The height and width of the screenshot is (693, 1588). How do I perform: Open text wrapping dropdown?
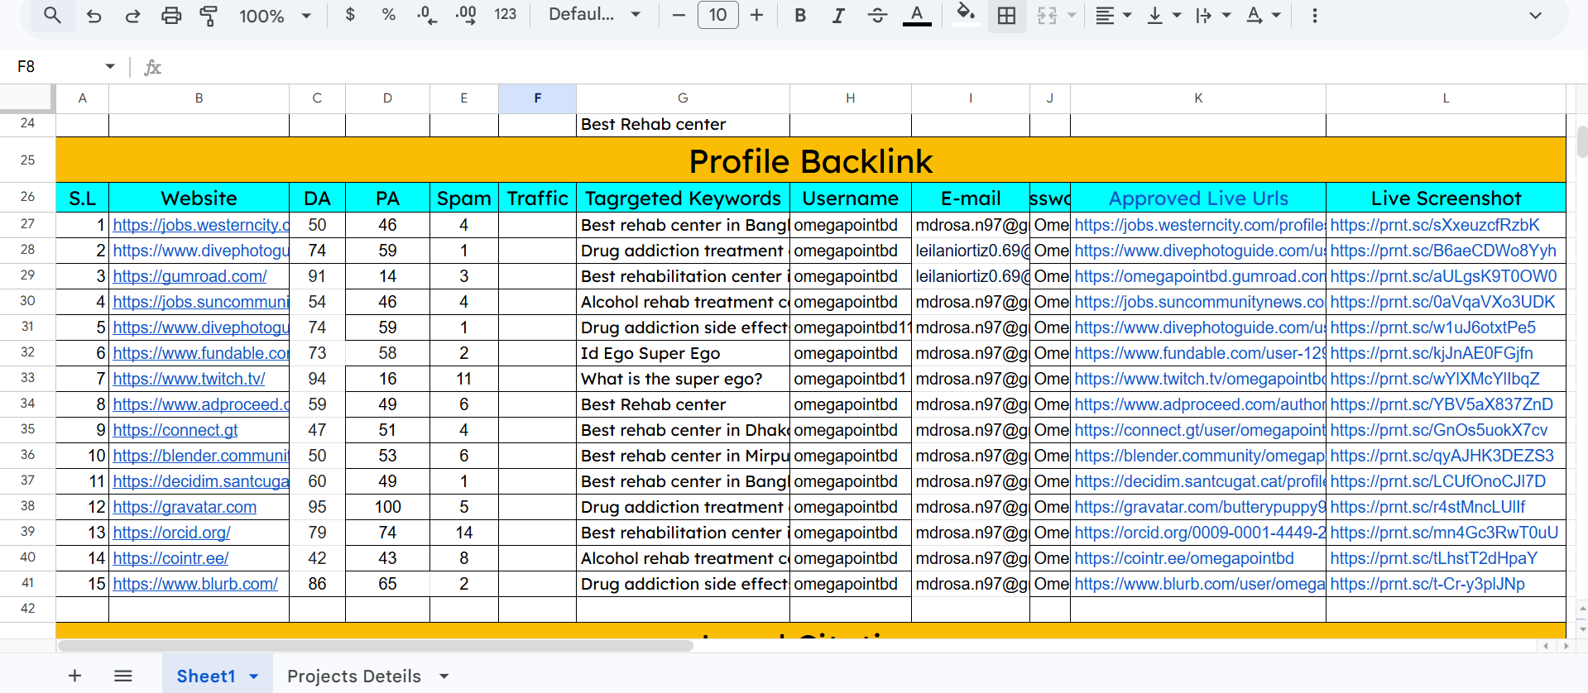pos(1212,15)
